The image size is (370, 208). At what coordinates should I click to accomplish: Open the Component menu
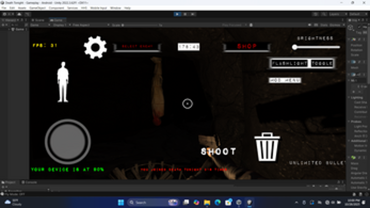[x=57, y=8]
